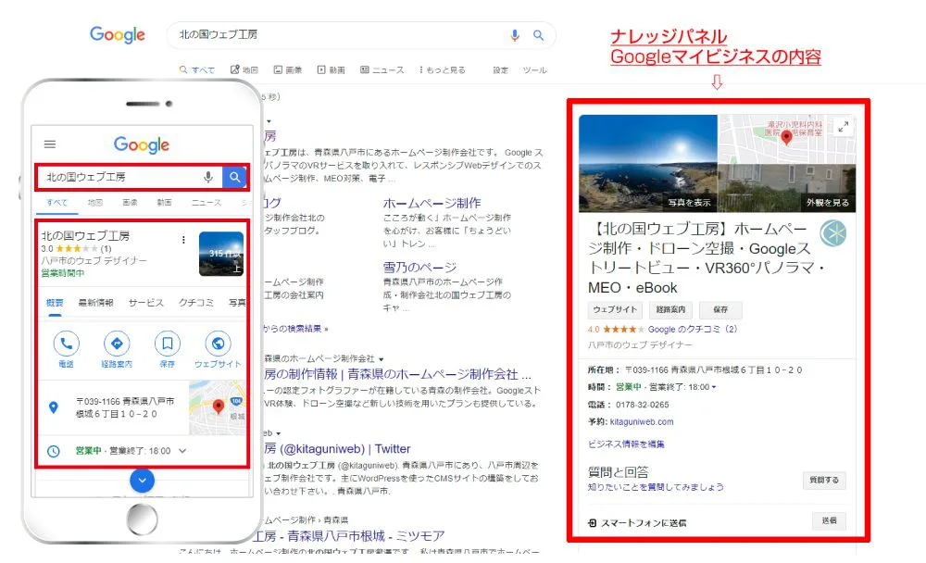This screenshot has height=563, width=926.
Task: Open the 青森県八戸市根城 - ミツモア result
Action: 349,536
